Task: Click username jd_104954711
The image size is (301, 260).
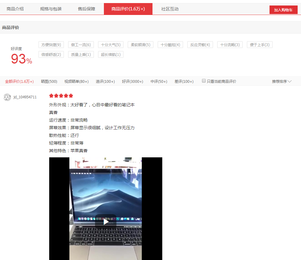Action: 25,97
